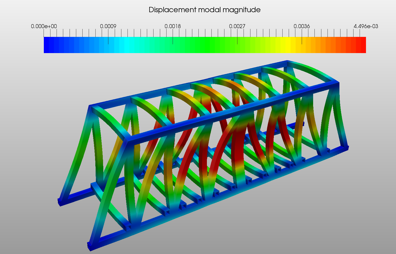
Task: Select the front lower-left corner support block
Action: [x=91, y=246]
